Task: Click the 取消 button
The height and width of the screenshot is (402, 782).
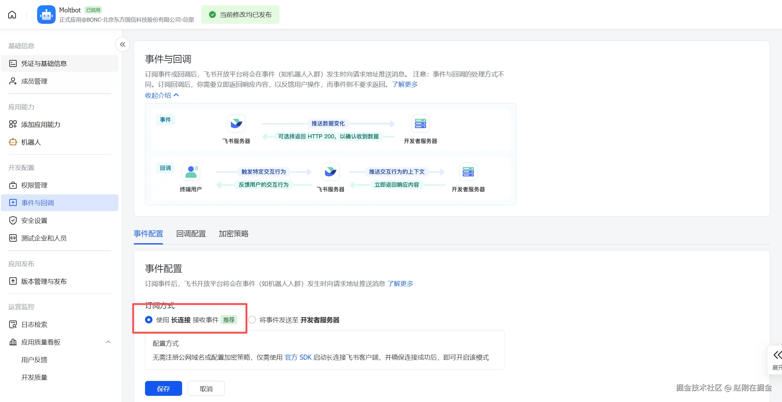Action: 206,388
